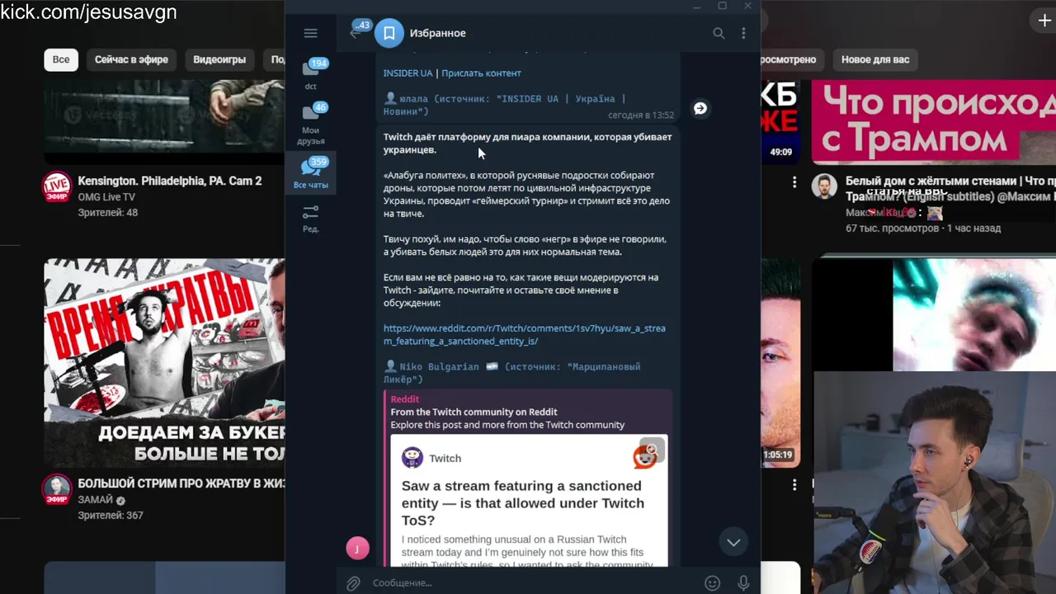Screen dimensions: 1056x594
Task: Select the Сейчас в эфире filter chip
Action: click(x=131, y=59)
